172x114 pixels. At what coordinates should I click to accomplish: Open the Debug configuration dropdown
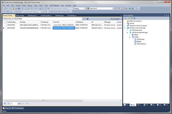(x=84, y=8)
